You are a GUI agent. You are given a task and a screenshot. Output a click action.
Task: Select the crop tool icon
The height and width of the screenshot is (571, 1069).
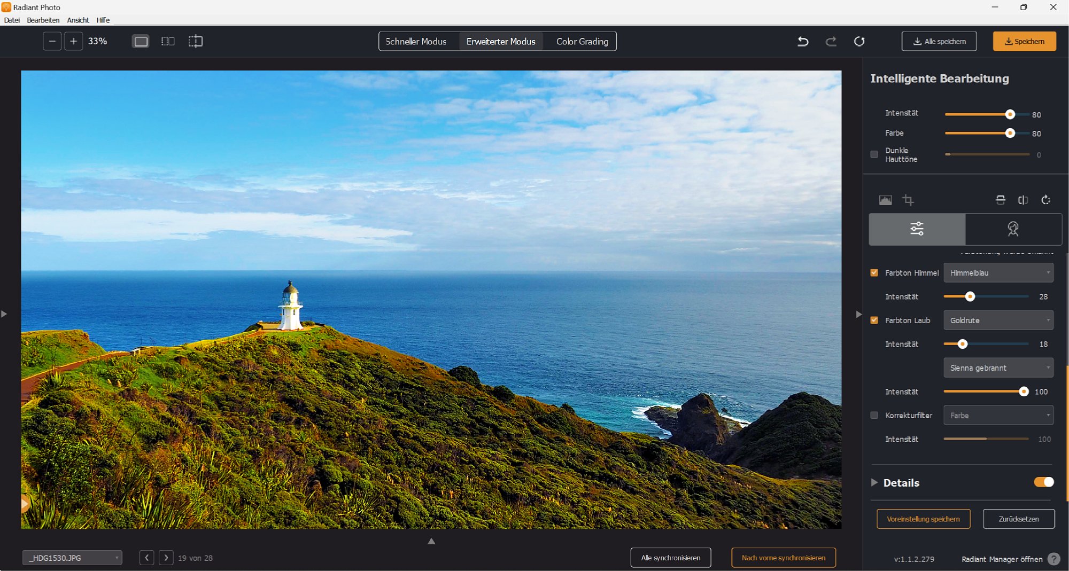click(908, 200)
